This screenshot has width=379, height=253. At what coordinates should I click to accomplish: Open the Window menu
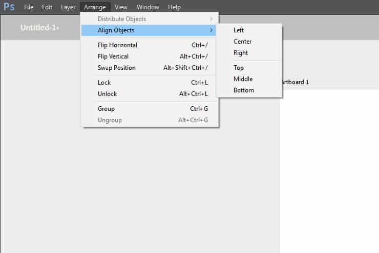[148, 7]
